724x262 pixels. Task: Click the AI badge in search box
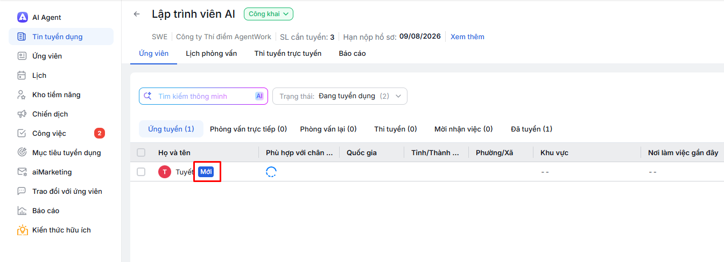click(x=259, y=96)
